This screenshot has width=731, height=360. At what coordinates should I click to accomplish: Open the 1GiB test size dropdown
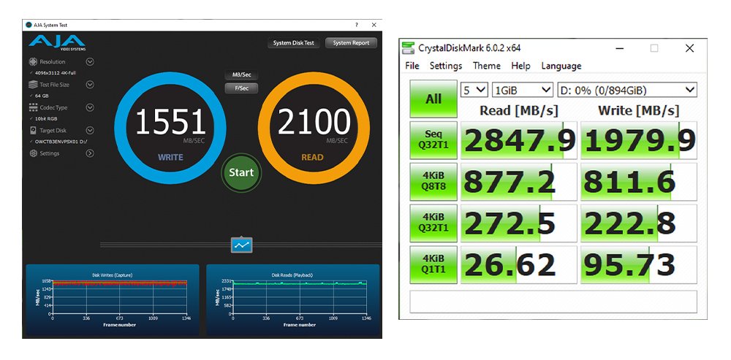coord(522,90)
